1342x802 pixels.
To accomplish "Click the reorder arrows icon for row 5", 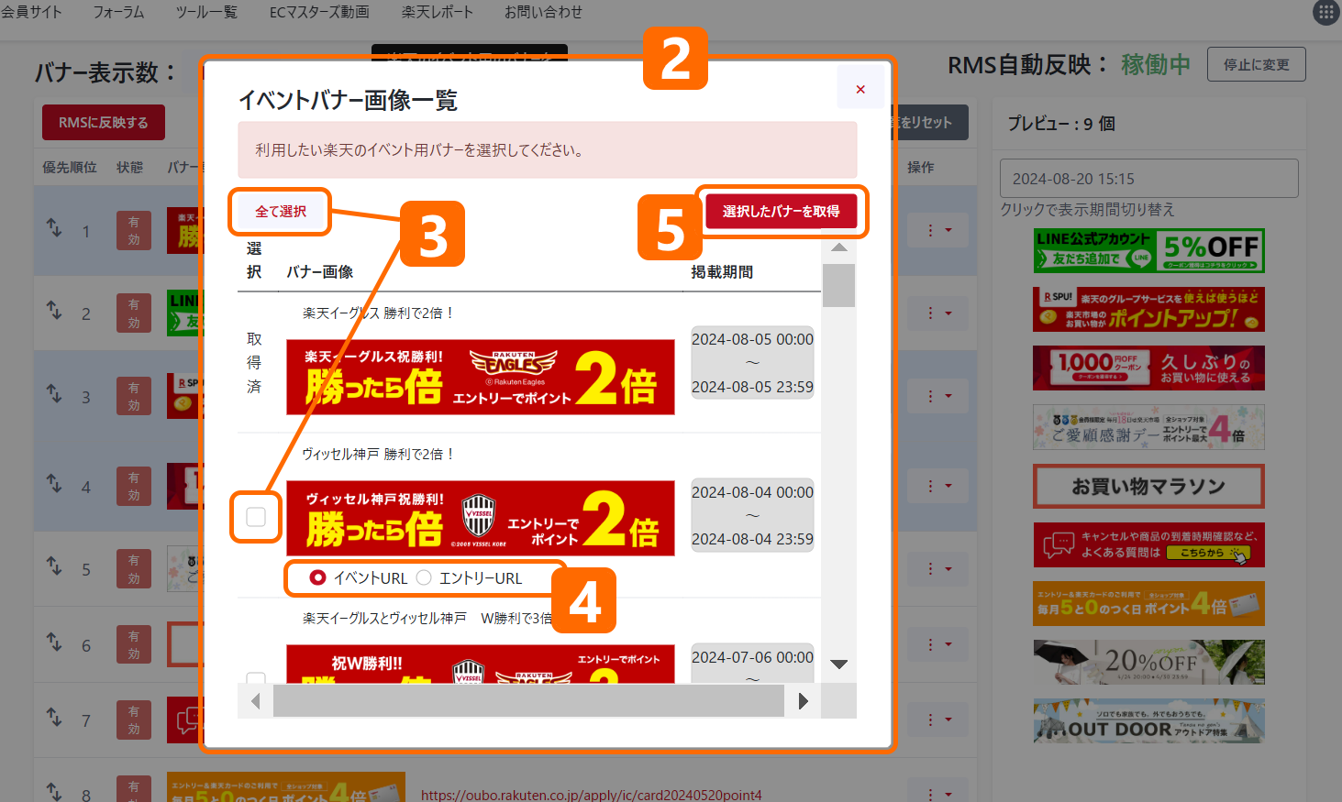I will coord(54,566).
